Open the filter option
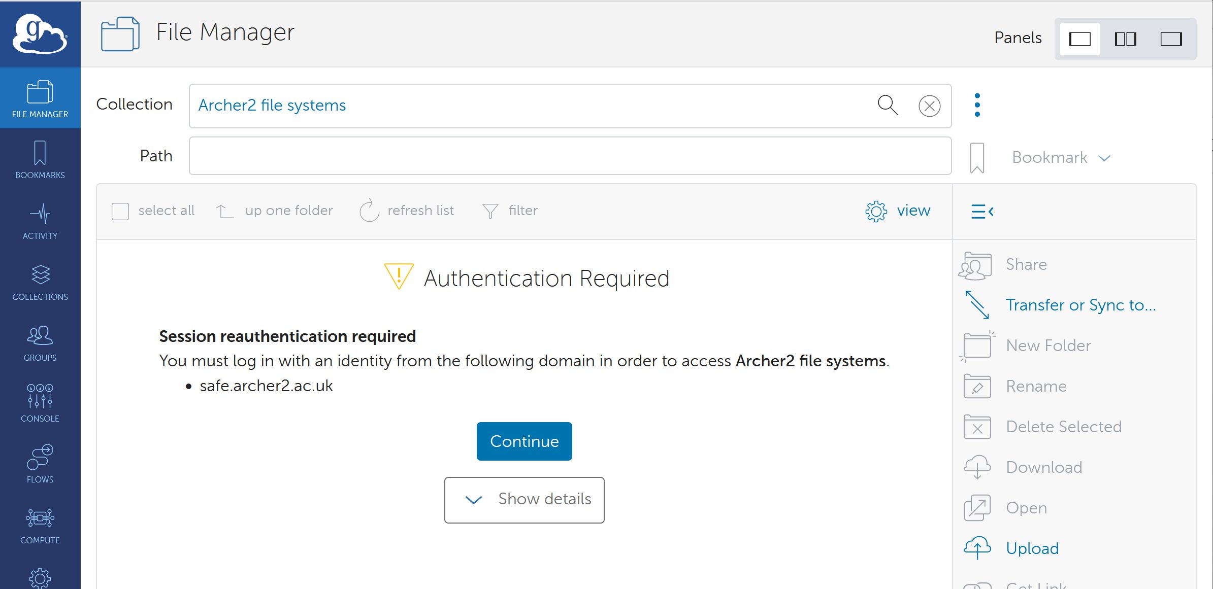The image size is (1213, 589). tap(510, 211)
